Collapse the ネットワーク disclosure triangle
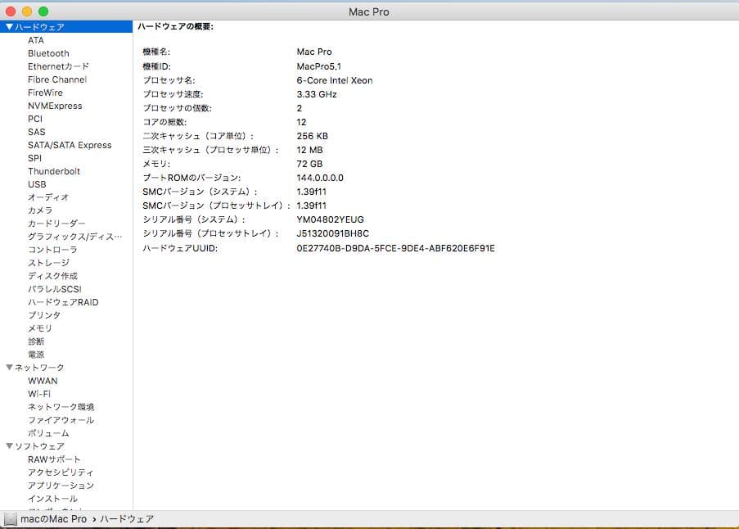Image resolution: width=739 pixels, height=529 pixels. tap(7, 367)
